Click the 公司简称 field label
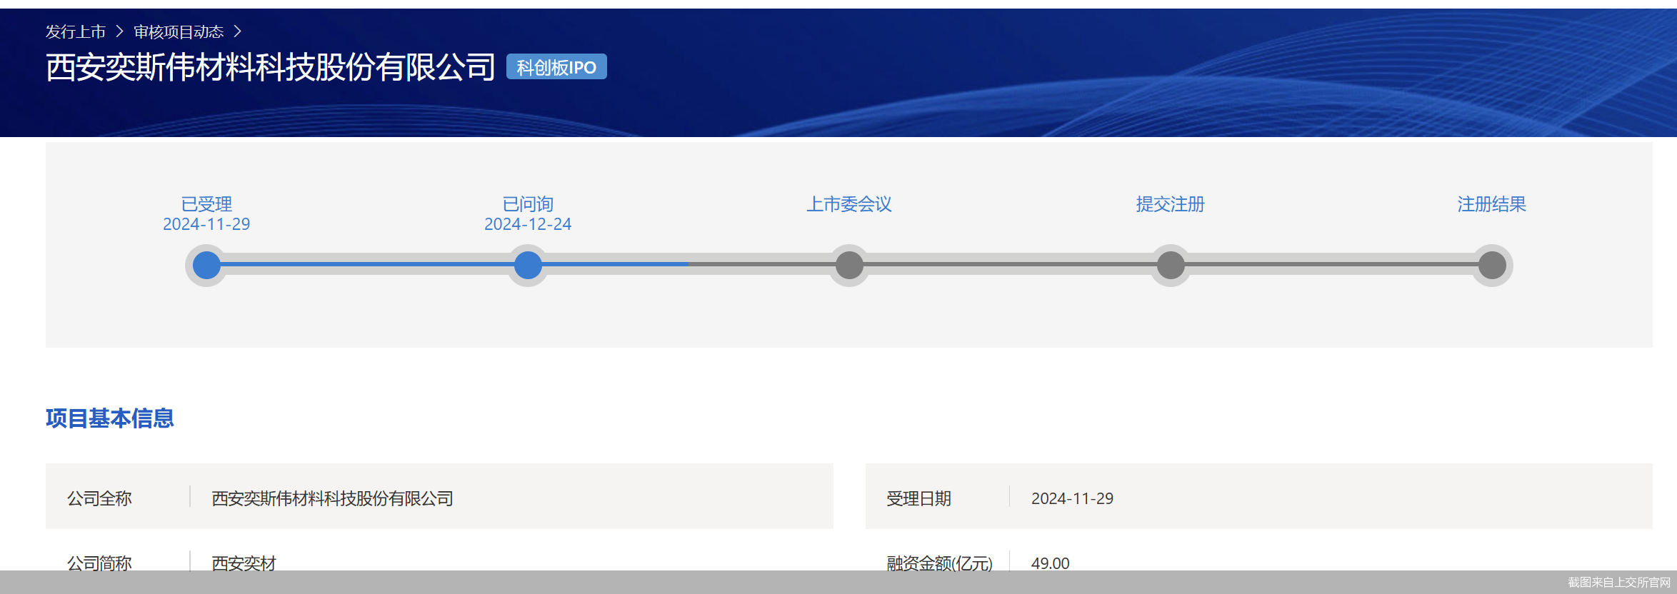Screen dimensions: 1677x594 99,563
